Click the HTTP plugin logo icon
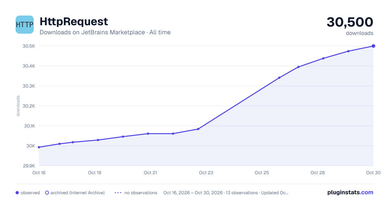Viewport: 389px width, 204px height. 25,25
